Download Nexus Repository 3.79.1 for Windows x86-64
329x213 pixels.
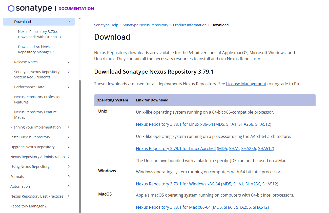tap(178, 184)
